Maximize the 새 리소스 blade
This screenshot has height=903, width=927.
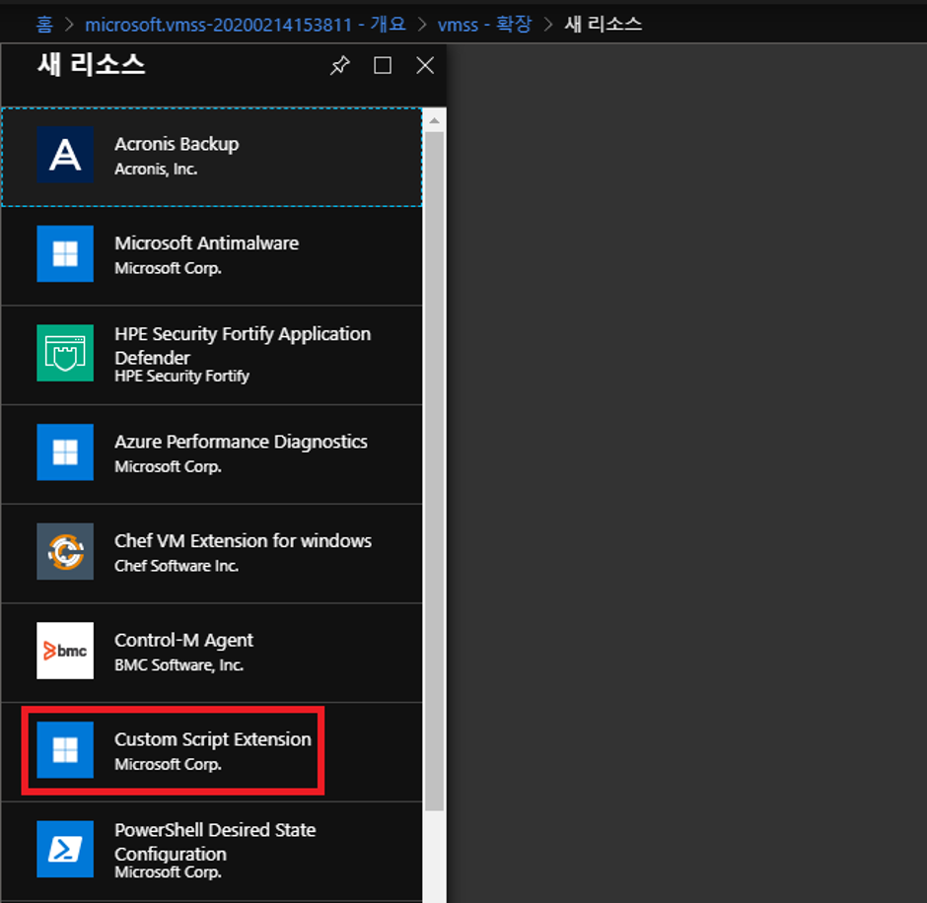tap(383, 65)
